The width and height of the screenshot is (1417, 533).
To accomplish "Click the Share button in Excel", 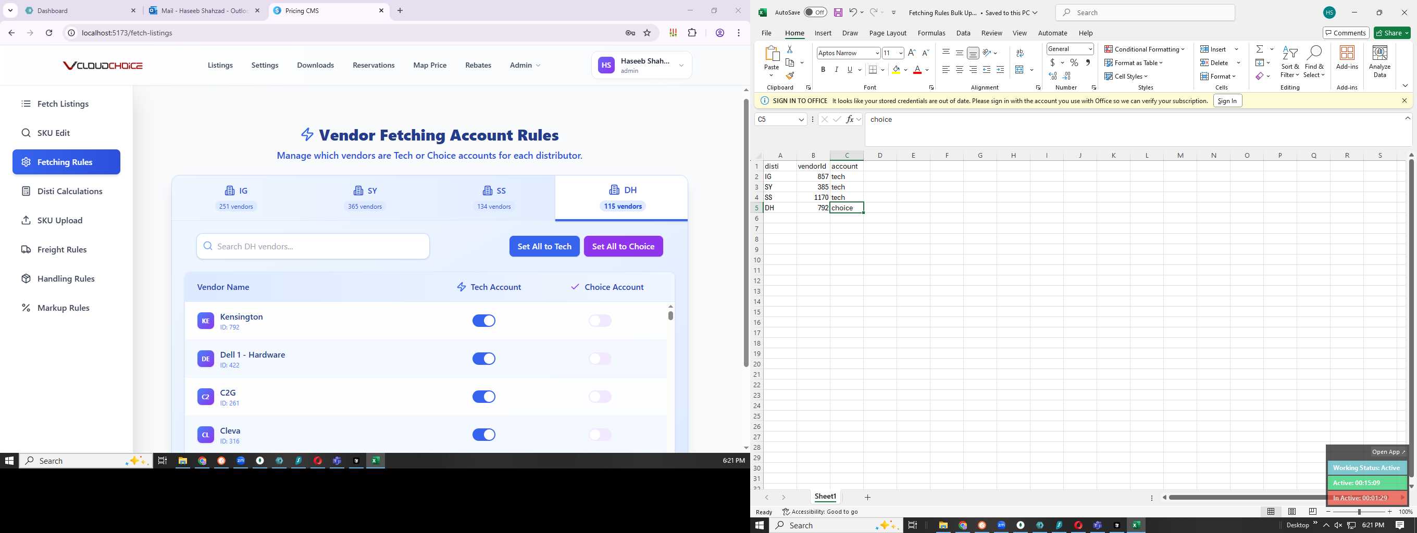I will coord(1392,33).
